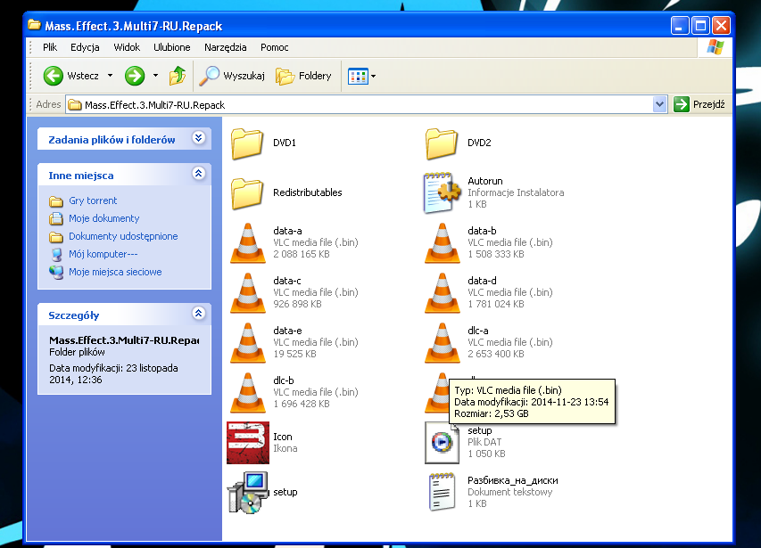Open the Edycja menu
Image resolution: width=761 pixels, height=548 pixels.
85,47
